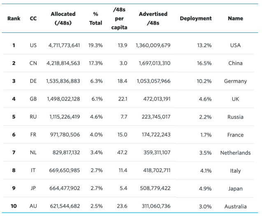
Task: Select the Germany name cell
Action: click(235, 81)
